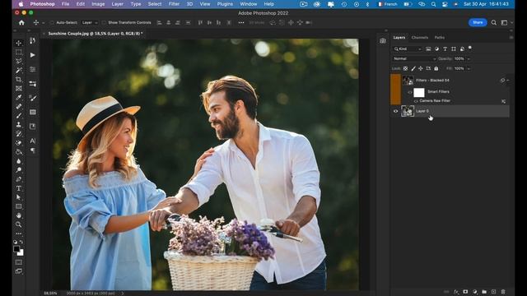Select the Eraser tool
This screenshot has height=296, width=527.
tap(19, 142)
